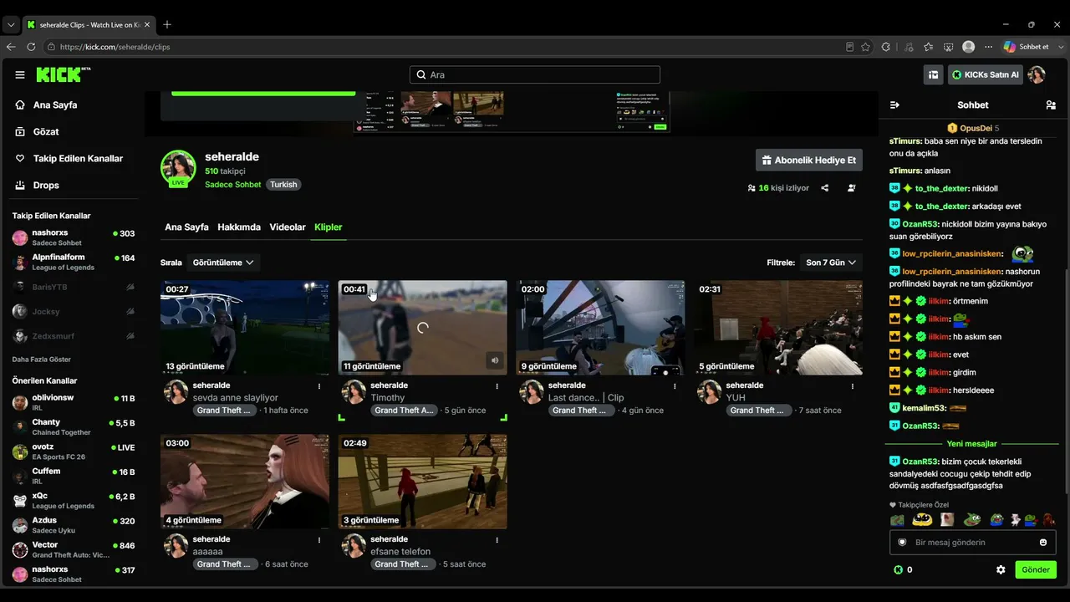Screen dimensions: 1070x602
Task: Open options menu for clip 'sevda anne slayliyor'
Action: click(319, 386)
